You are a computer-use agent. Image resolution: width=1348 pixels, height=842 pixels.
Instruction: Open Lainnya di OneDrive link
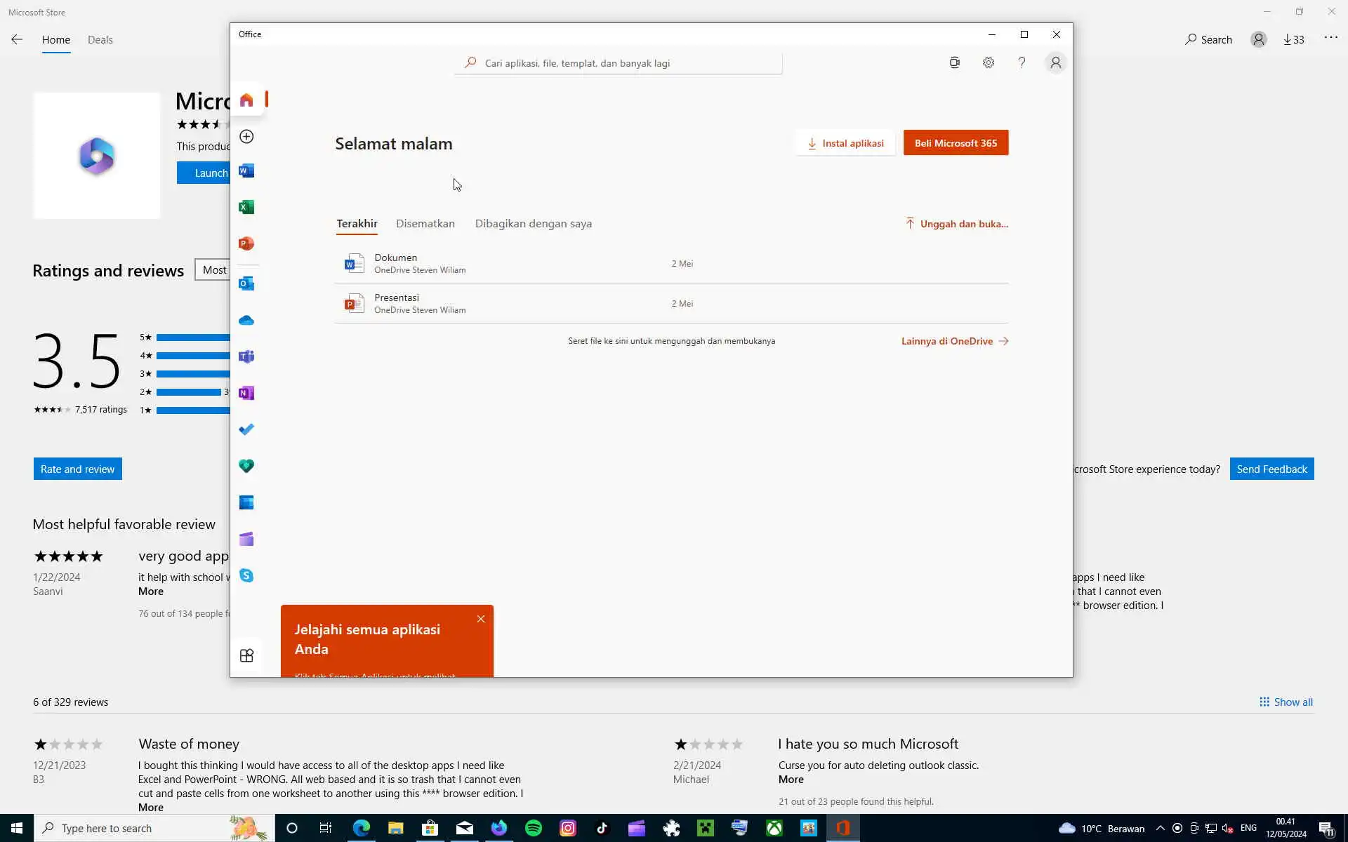coord(954,341)
